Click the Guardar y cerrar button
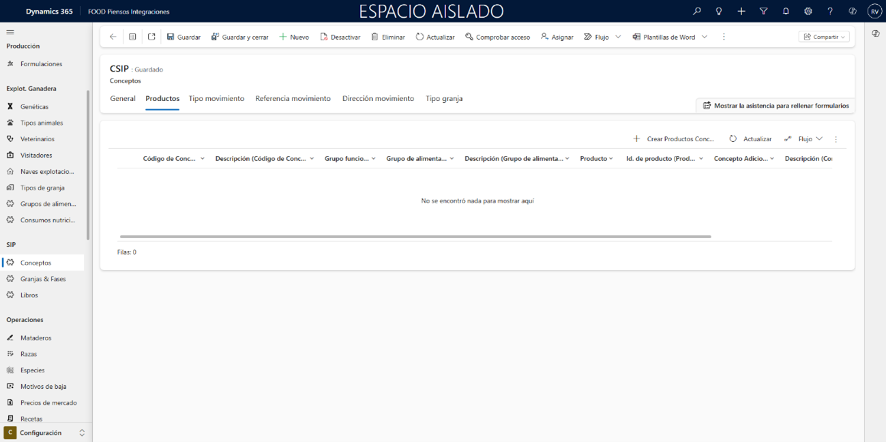Viewport: 886px width, 442px height. click(239, 37)
